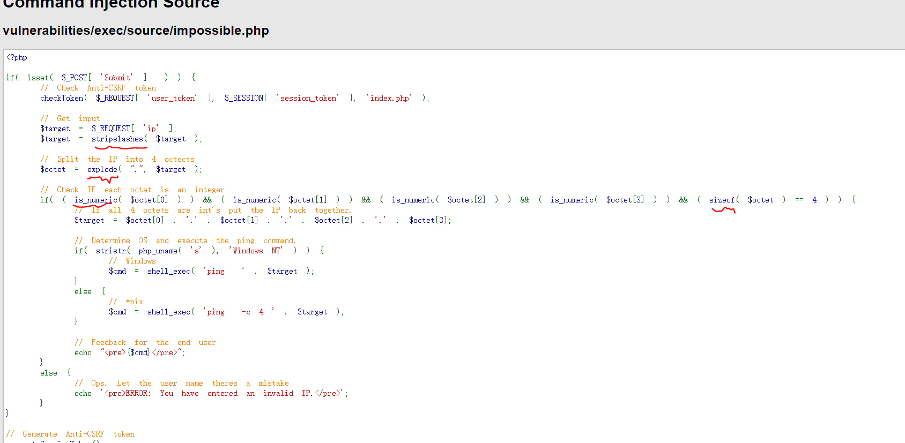Click the 'ip' request key string
Screen dimensions: 905x443
[x=151, y=129]
